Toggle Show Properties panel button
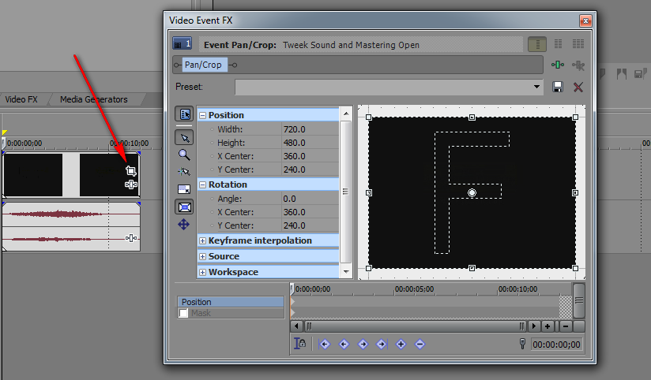This screenshot has width=651, height=380. 183,114
